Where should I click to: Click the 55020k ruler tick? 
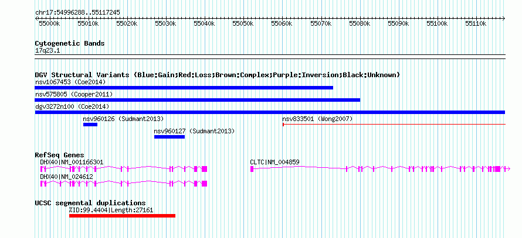tap(127, 23)
